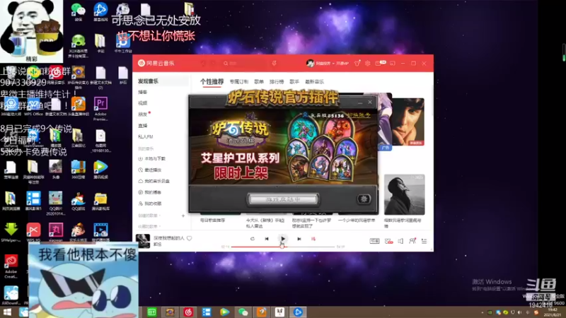The image size is (566, 318).
Task: Open the 腾讯视频 desktop shortcut
Action: (x=100, y=170)
